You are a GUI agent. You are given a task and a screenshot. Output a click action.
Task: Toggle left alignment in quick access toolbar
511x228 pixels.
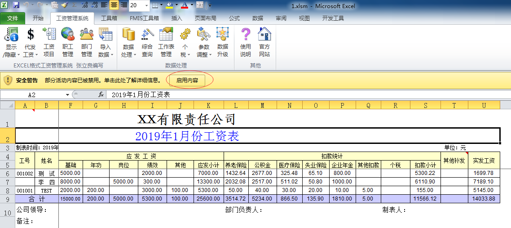coord(104,5)
